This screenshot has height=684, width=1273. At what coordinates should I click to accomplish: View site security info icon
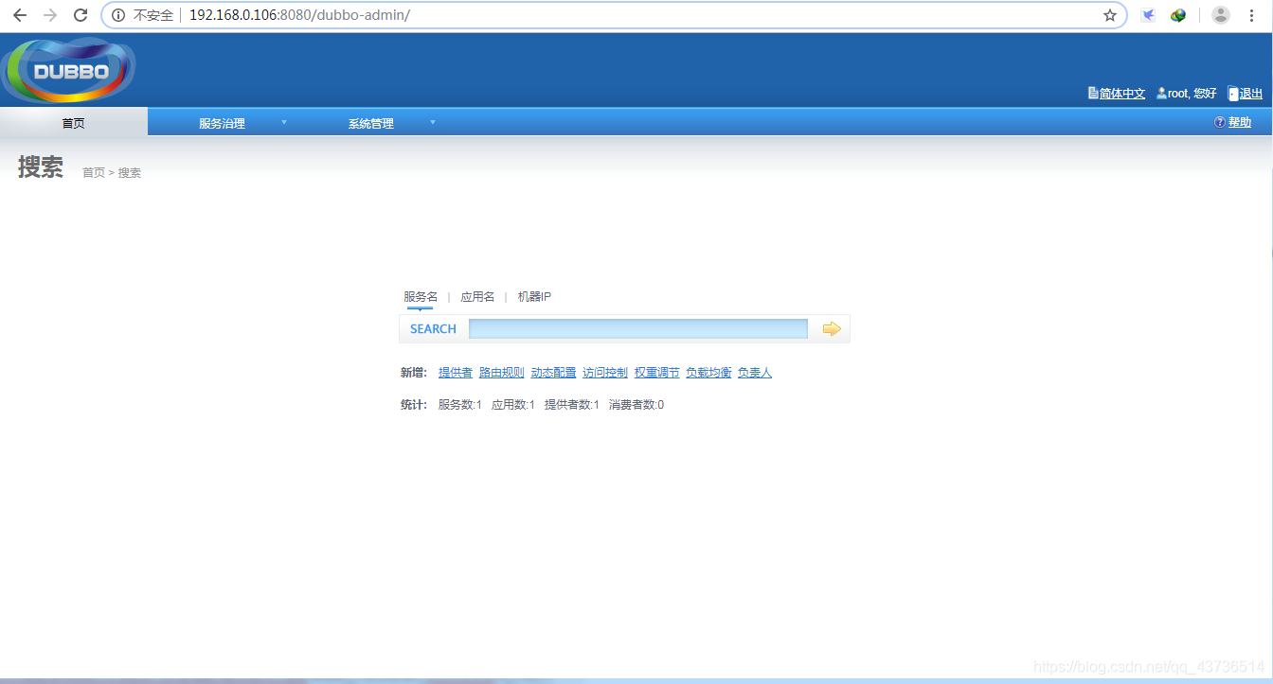click(118, 15)
